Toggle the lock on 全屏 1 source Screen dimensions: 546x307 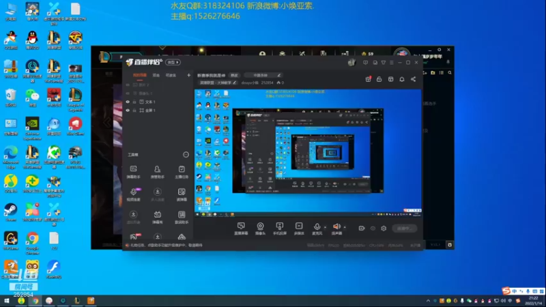(x=134, y=111)
